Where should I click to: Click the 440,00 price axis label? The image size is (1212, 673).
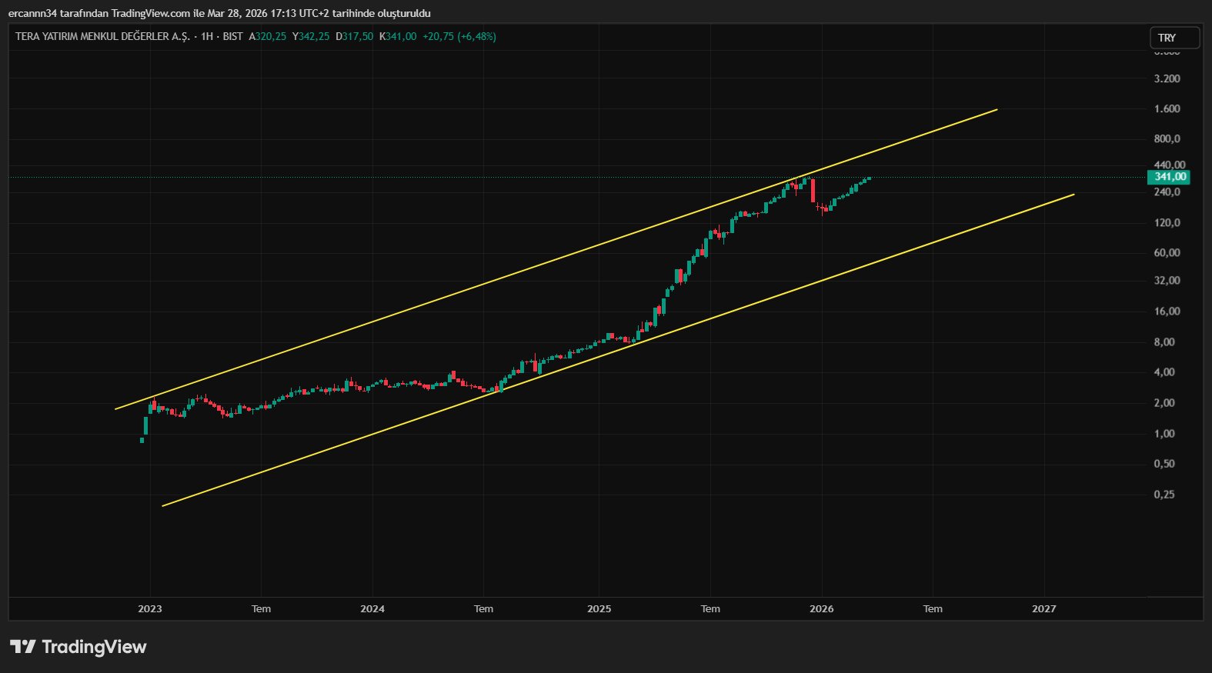pos(1170,165)
